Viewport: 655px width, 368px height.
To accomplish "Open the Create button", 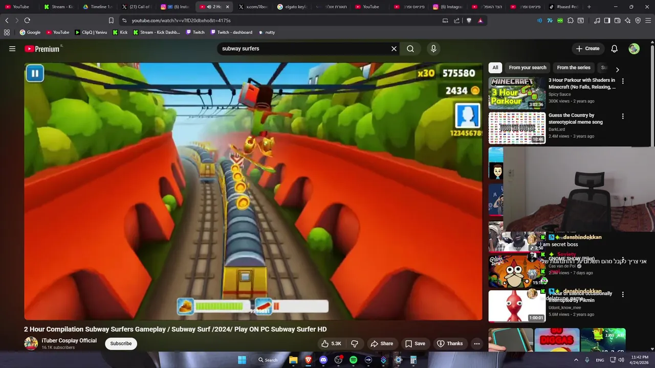I will [587, 49].
